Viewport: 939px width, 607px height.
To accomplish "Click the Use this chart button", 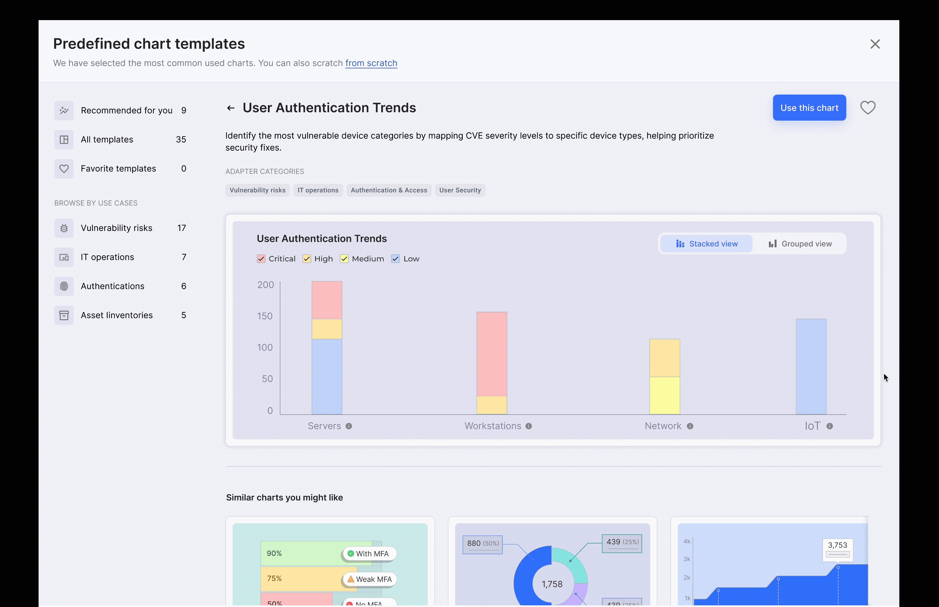I will tap(809, 108).
